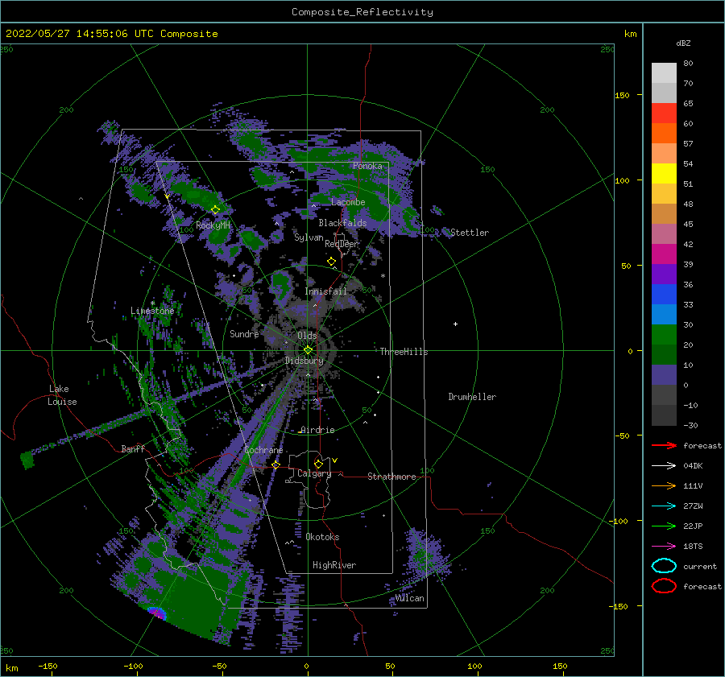Viewport: 725px width, 677px height.
Task: Click the Calgary city label
Action: [314, 473]
